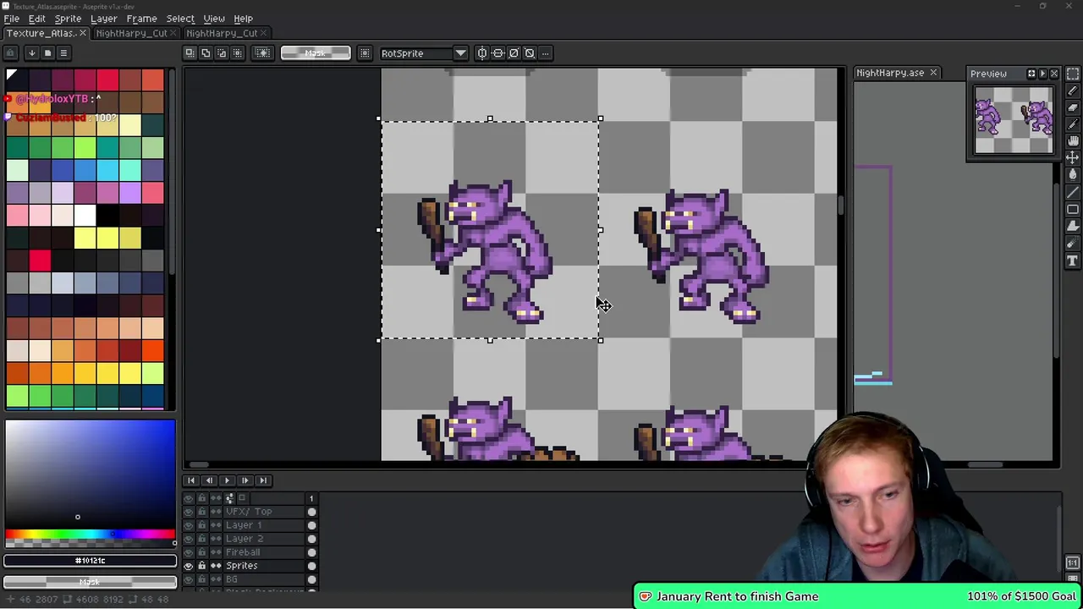Go to the first frame
The image size is (1083, 609).
190,480
